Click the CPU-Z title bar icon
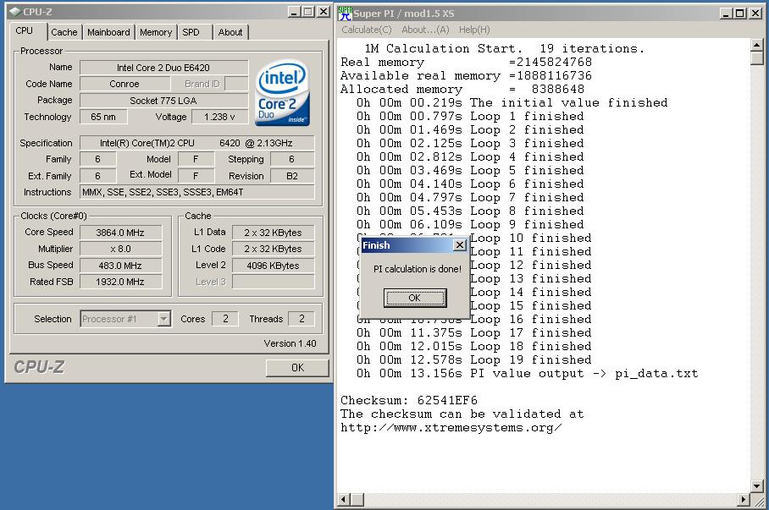Screen dimensions: 769x510 tap(14, 12)
